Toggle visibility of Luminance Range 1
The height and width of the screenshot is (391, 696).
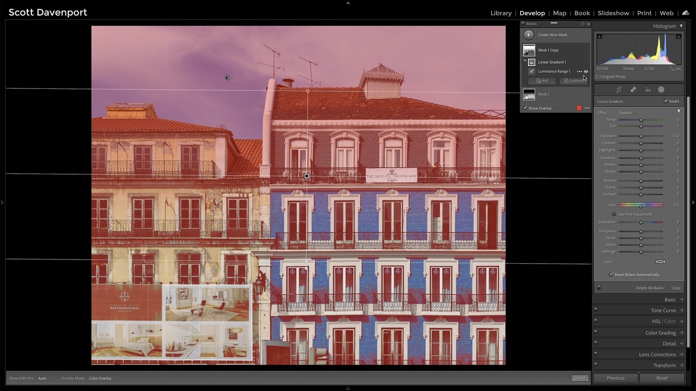pos(586,71)
